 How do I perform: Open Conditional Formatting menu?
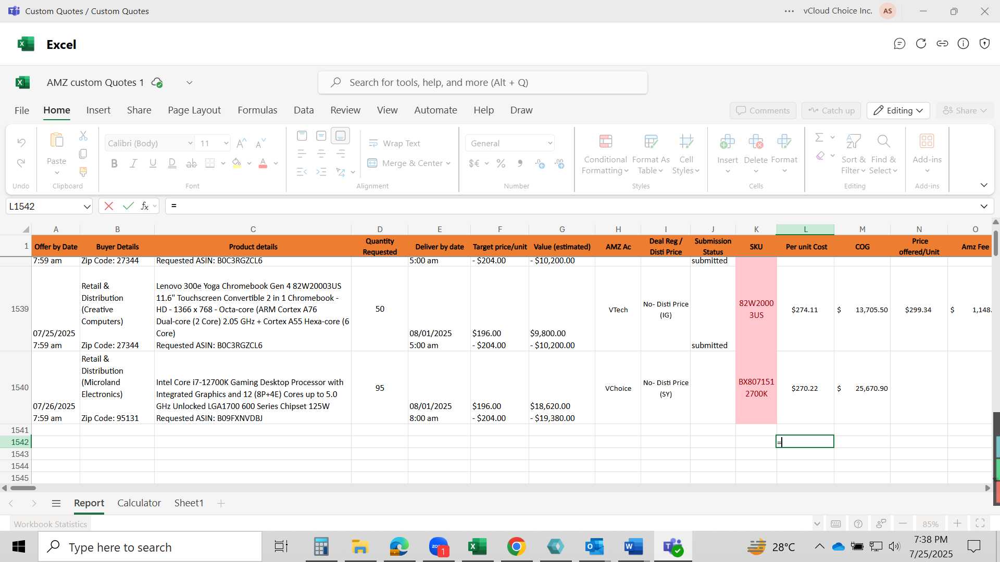(605, 155)
